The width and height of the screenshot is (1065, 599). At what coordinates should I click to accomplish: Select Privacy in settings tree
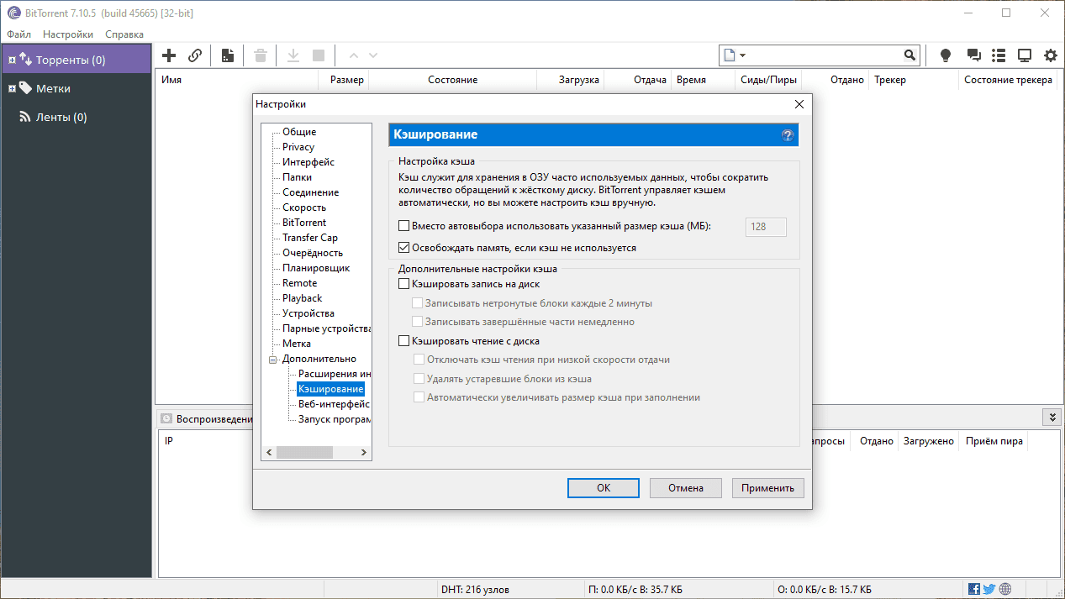[298, 147]
